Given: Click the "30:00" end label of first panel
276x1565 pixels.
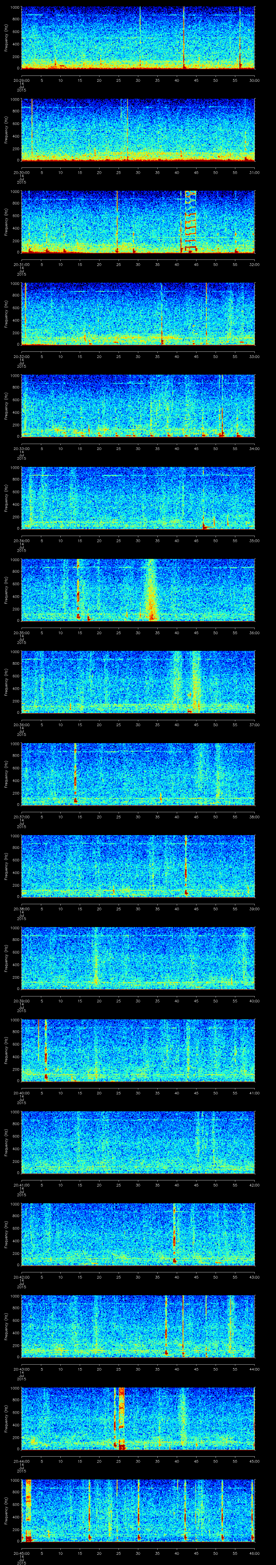Looking at the screenshot, I should (x=255, y=80).
